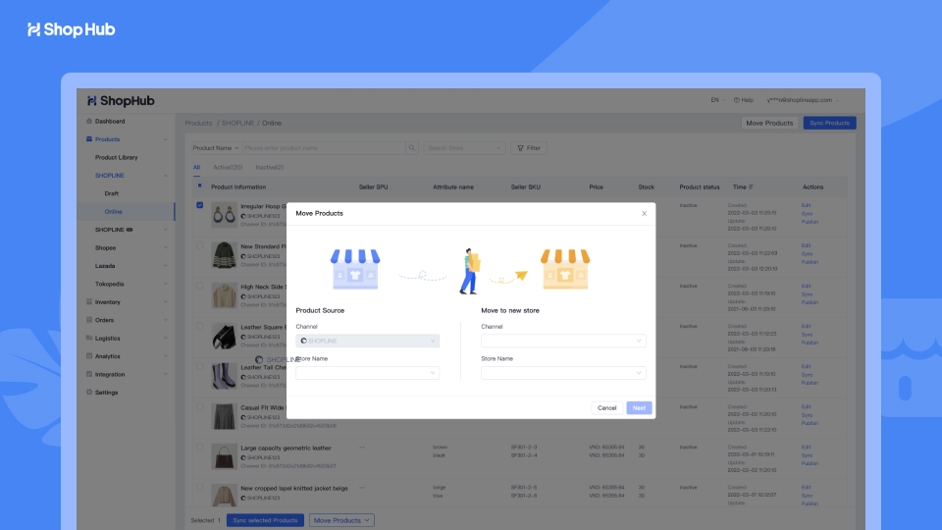Close the Move Products dialog
Image resolution: width=942 pixels, height=530 pixels.
pyautogui.click(x=644, y=213)
